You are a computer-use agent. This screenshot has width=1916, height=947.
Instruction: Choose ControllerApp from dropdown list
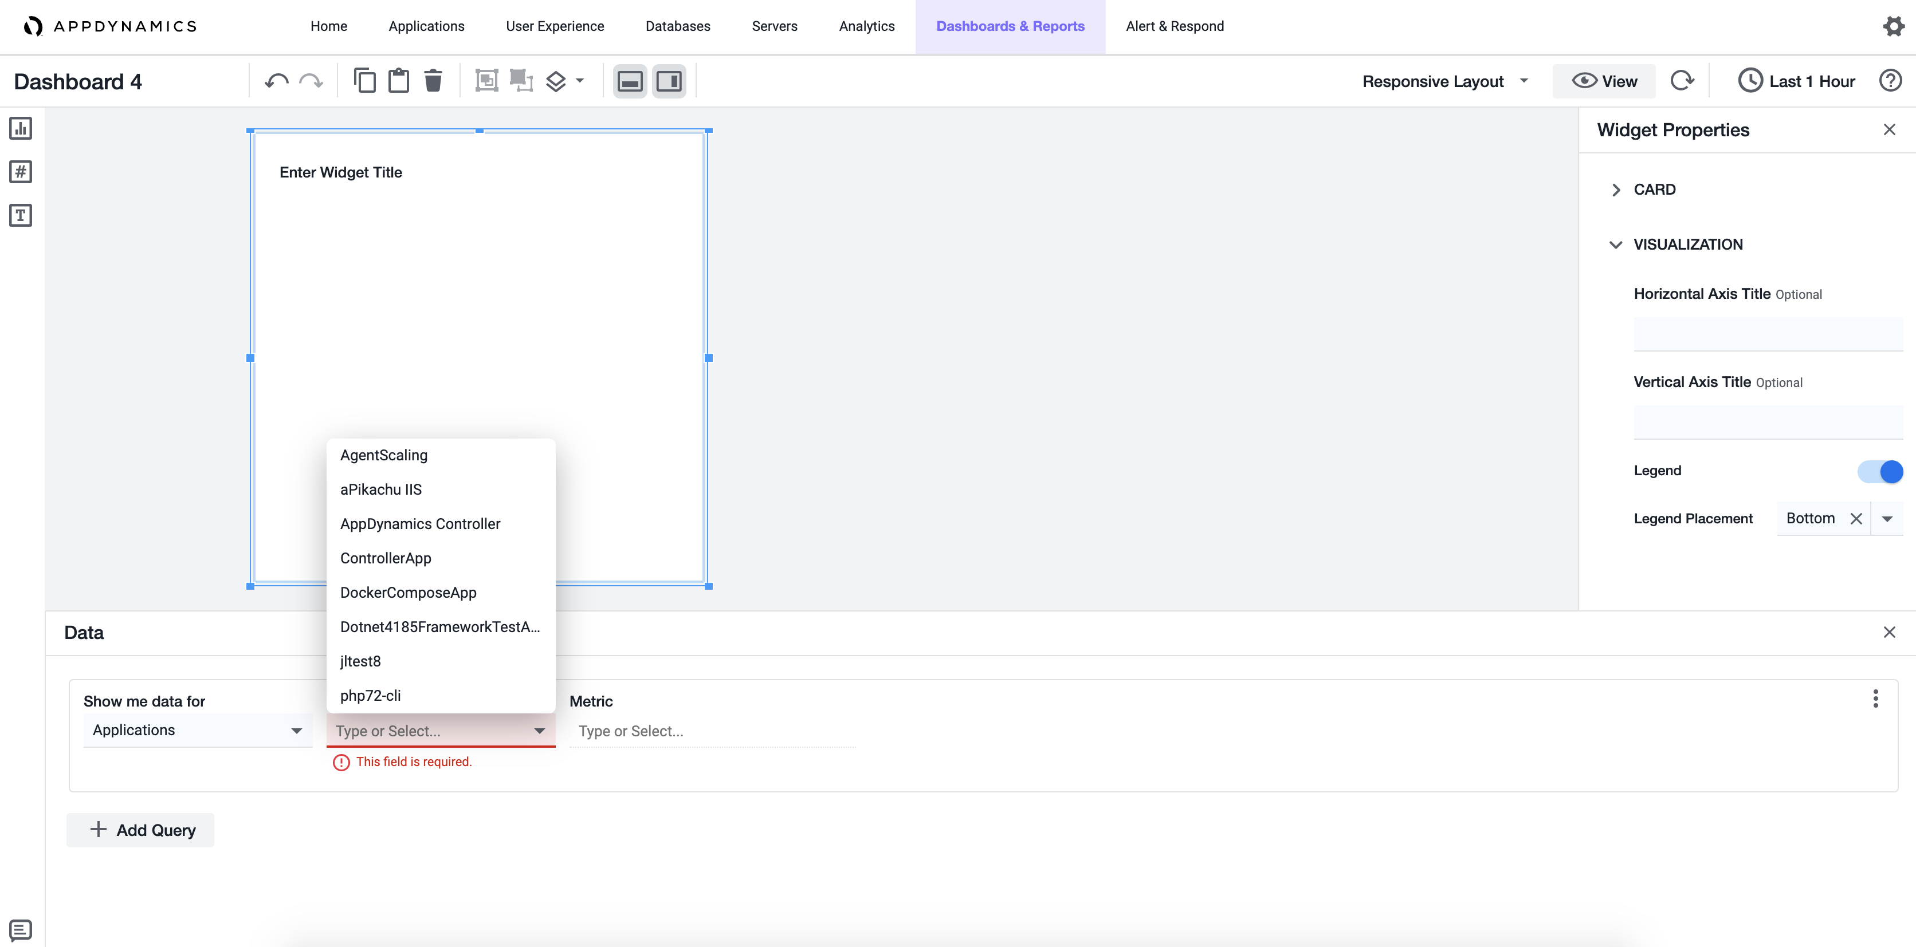tap(440, 558)
